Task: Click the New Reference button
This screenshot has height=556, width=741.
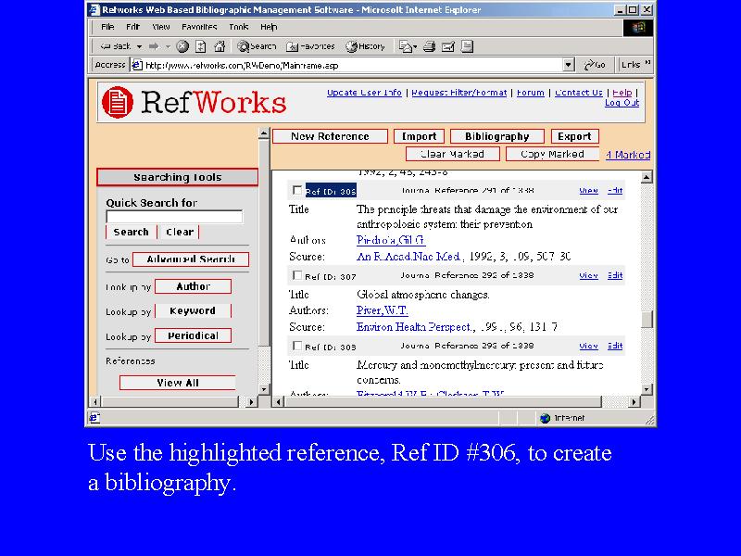Action: pos(330,136)
